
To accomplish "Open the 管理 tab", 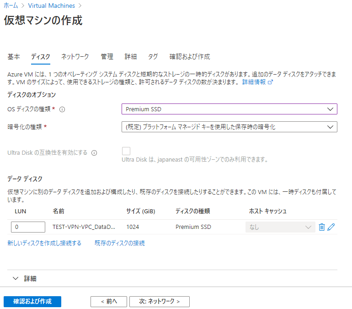I will tap(107, 57).
